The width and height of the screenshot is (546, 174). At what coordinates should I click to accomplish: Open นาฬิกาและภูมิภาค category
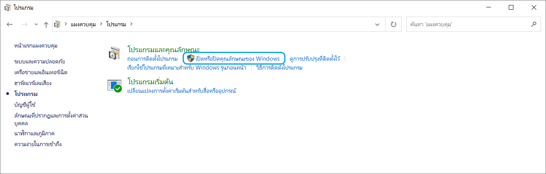pos(34,133)
